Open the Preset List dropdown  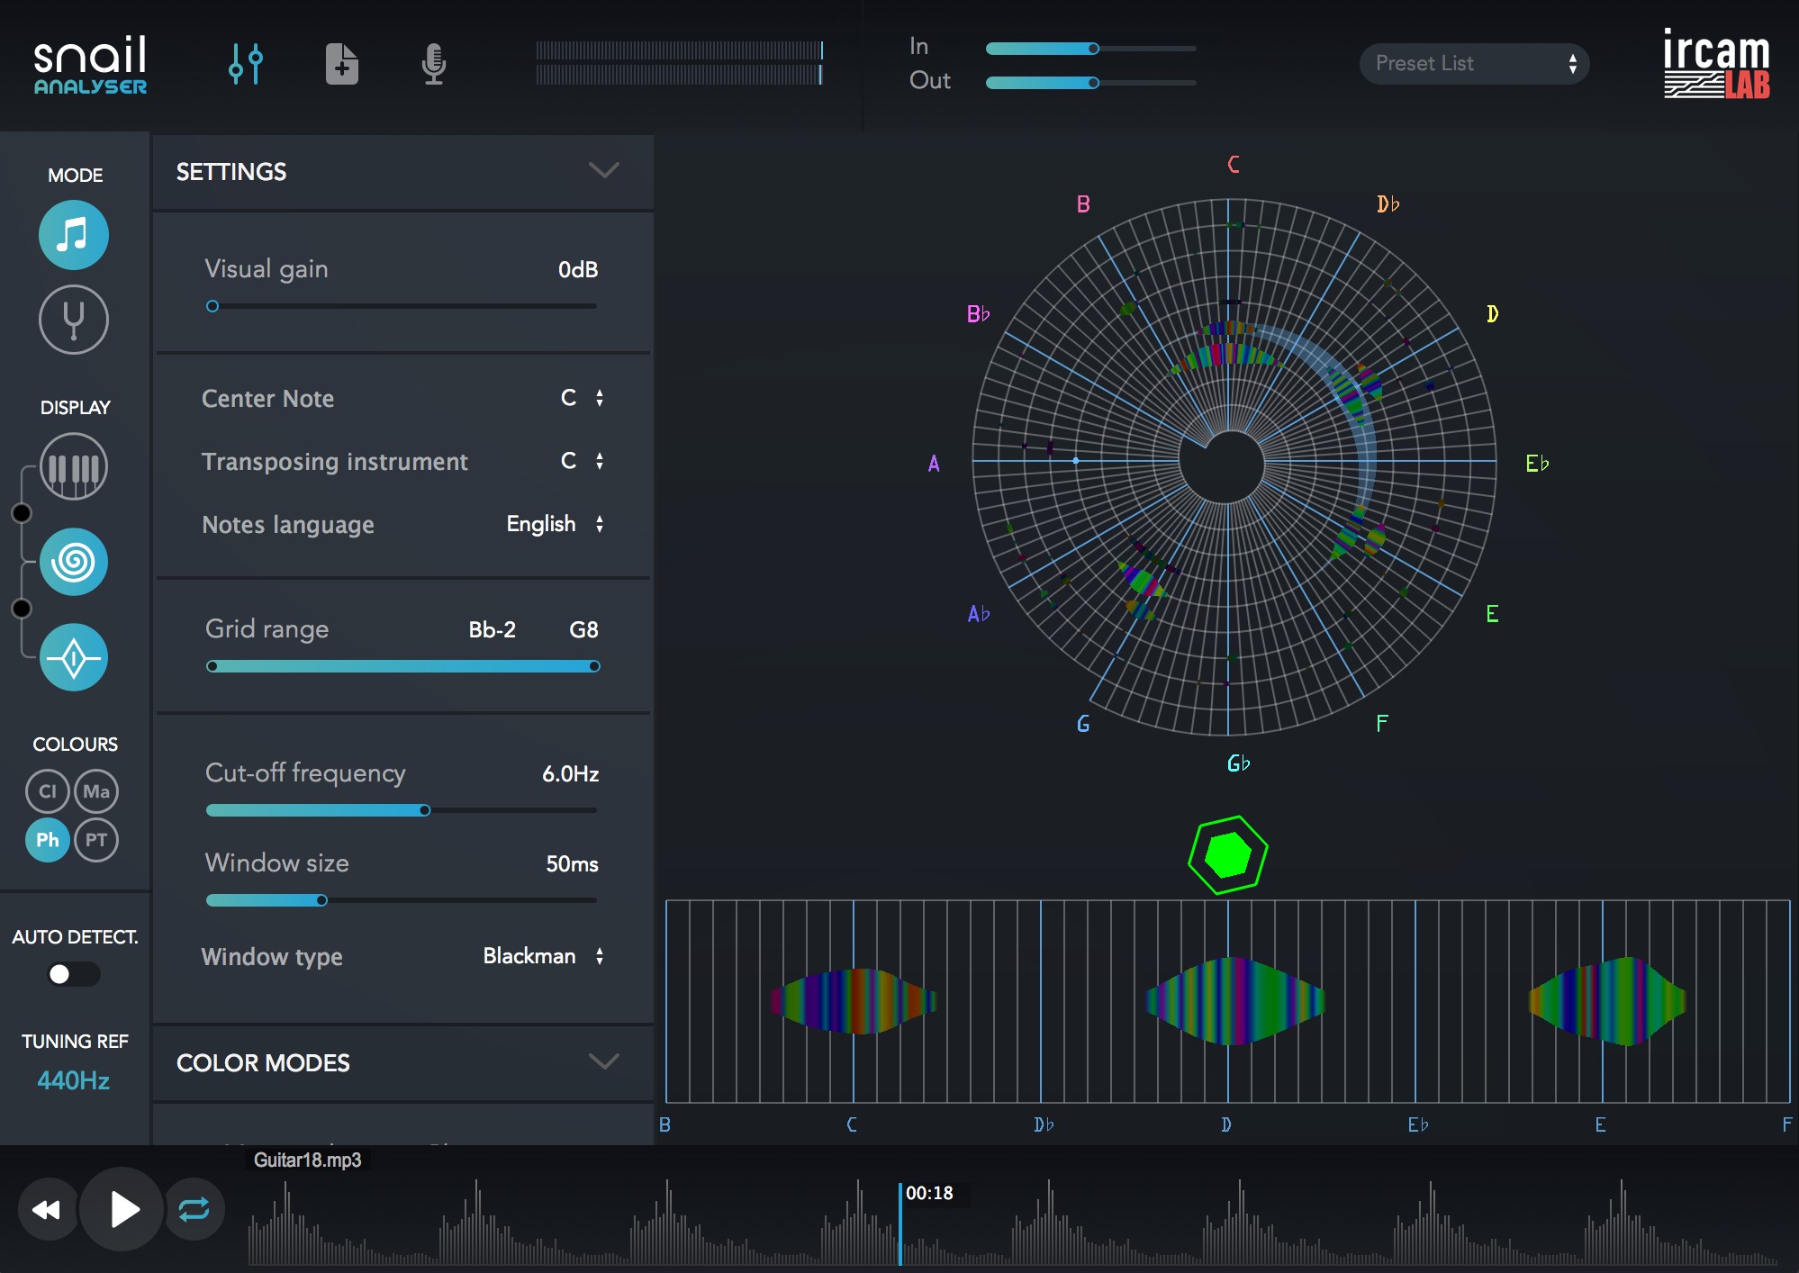pyautogui.click(x=1473, y=63)
